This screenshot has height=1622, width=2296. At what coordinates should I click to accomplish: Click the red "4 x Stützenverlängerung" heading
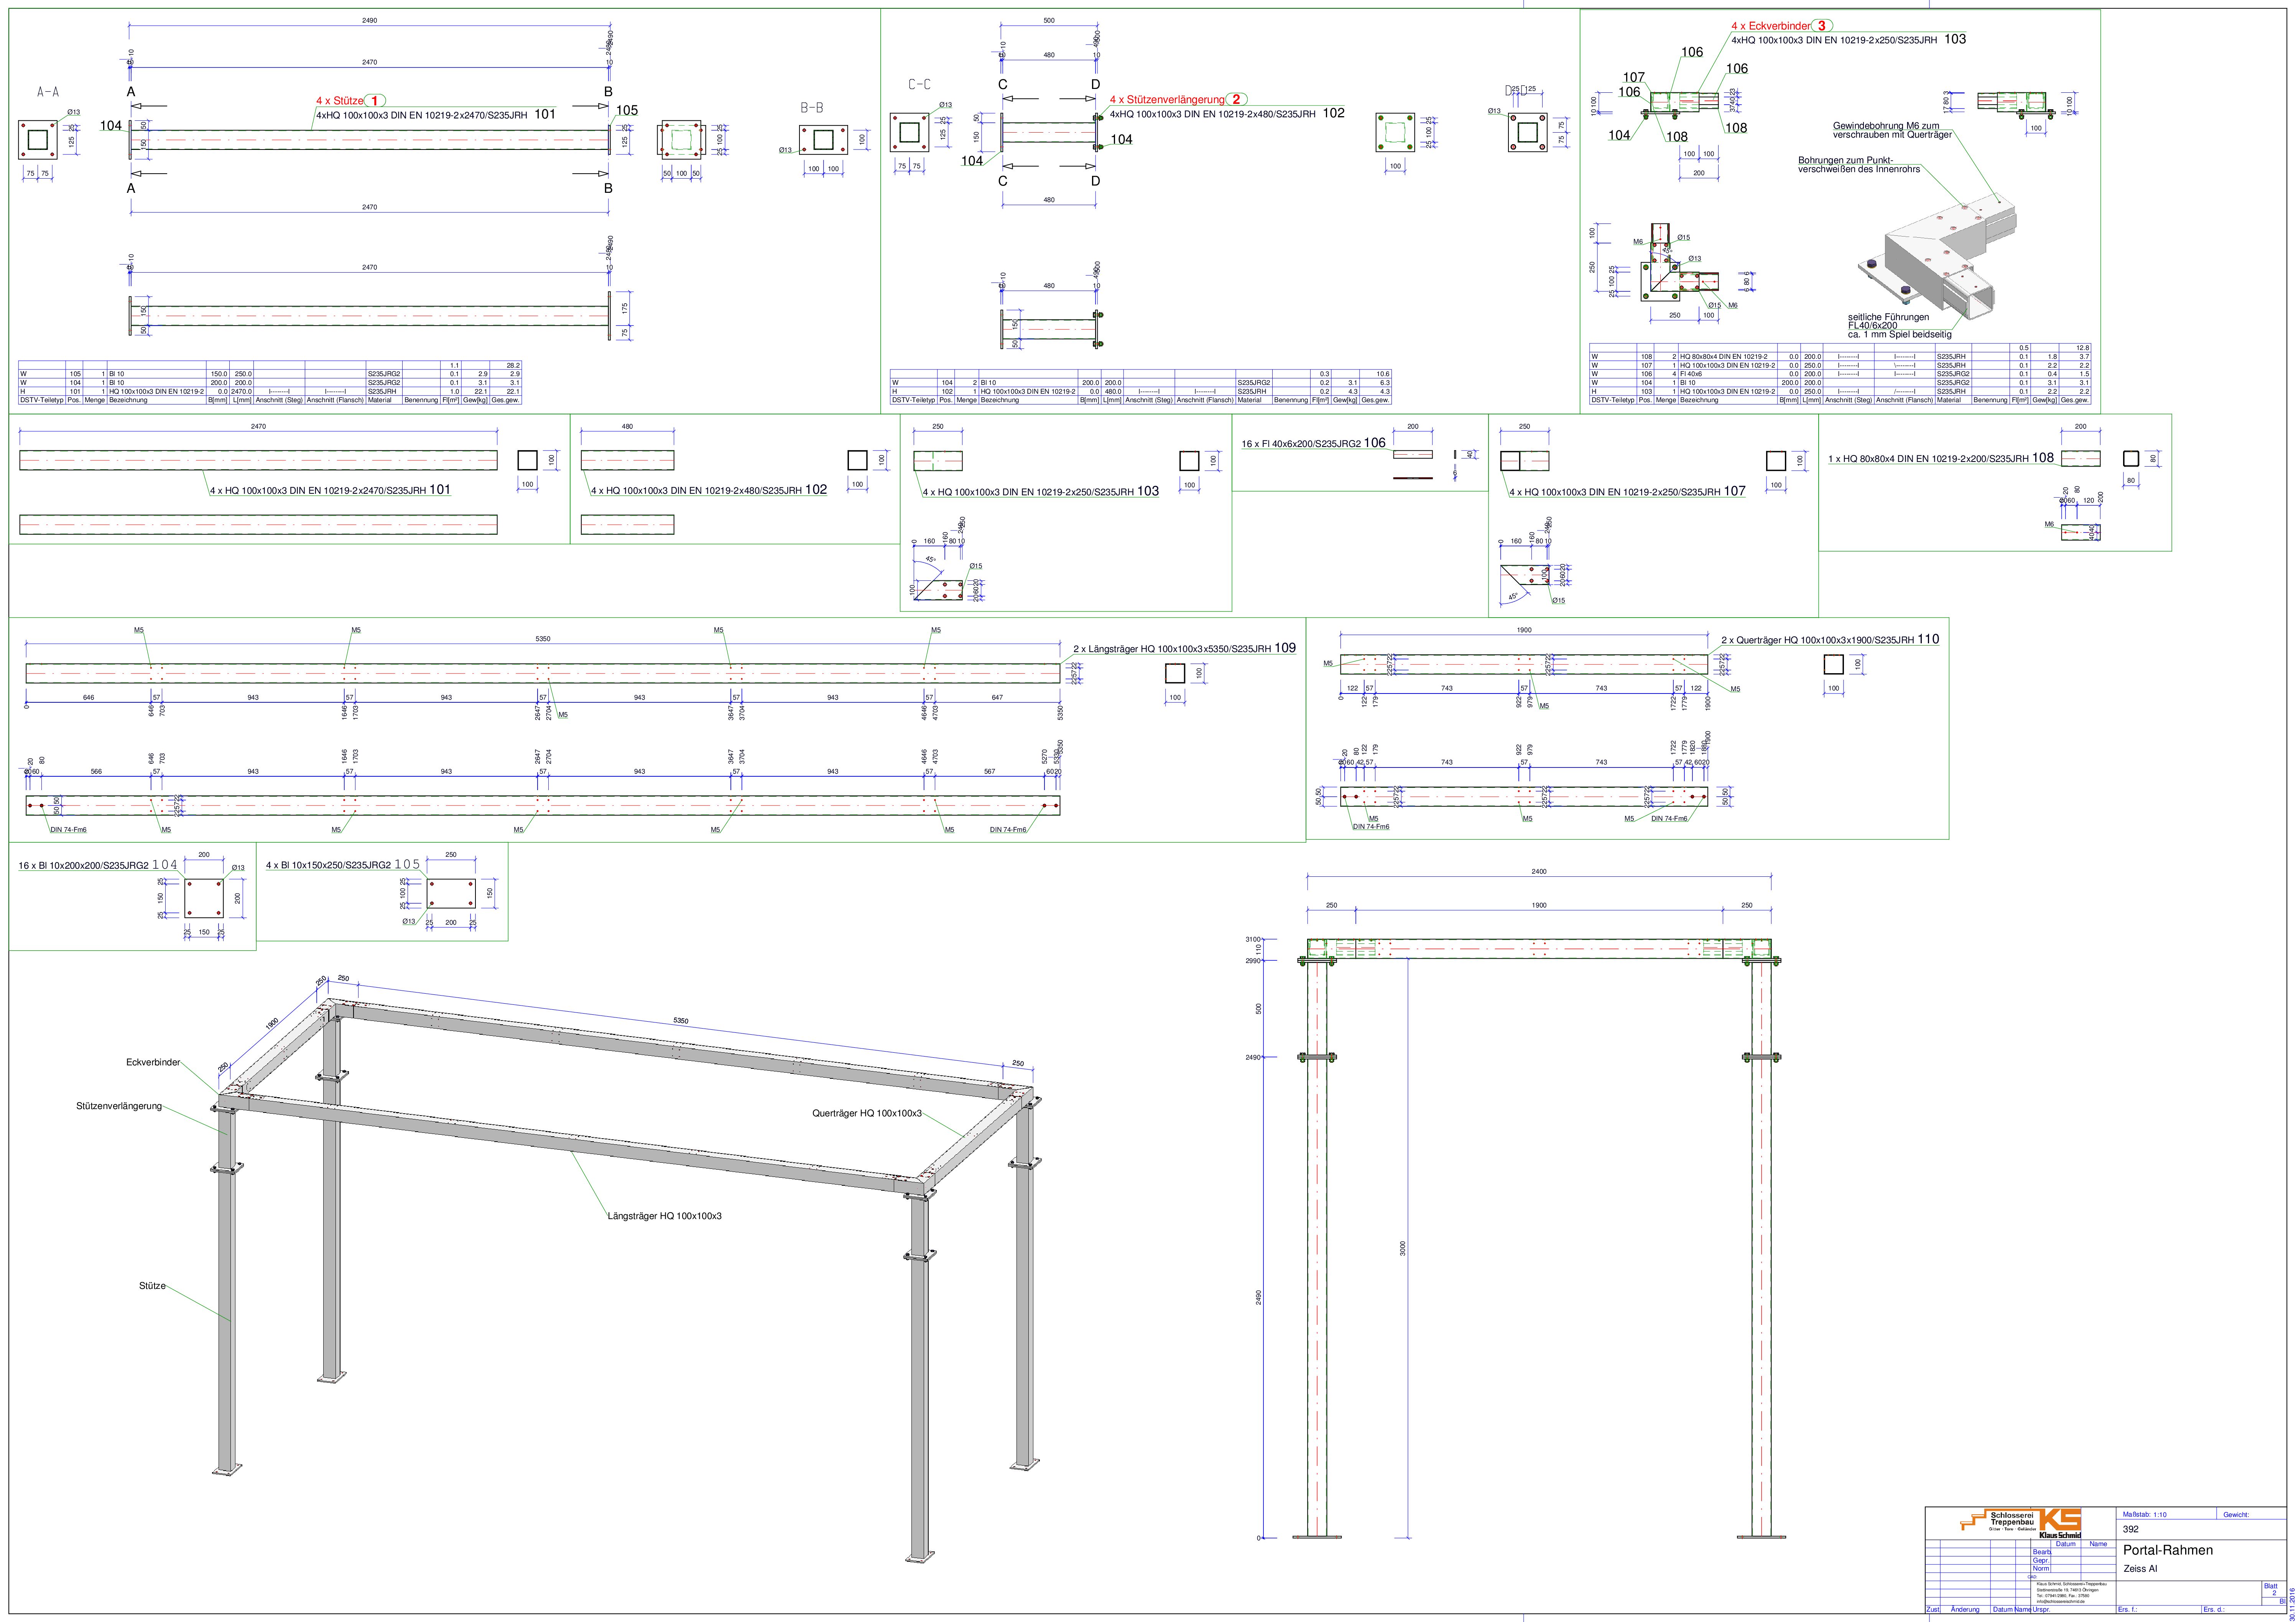point(1167,100)
